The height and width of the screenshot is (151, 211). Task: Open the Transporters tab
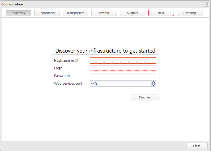(76, 13)
